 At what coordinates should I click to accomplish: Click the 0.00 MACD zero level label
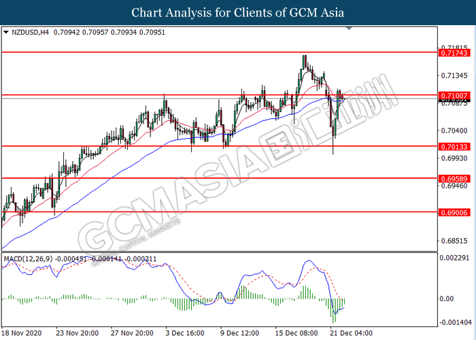coord(447,299)
